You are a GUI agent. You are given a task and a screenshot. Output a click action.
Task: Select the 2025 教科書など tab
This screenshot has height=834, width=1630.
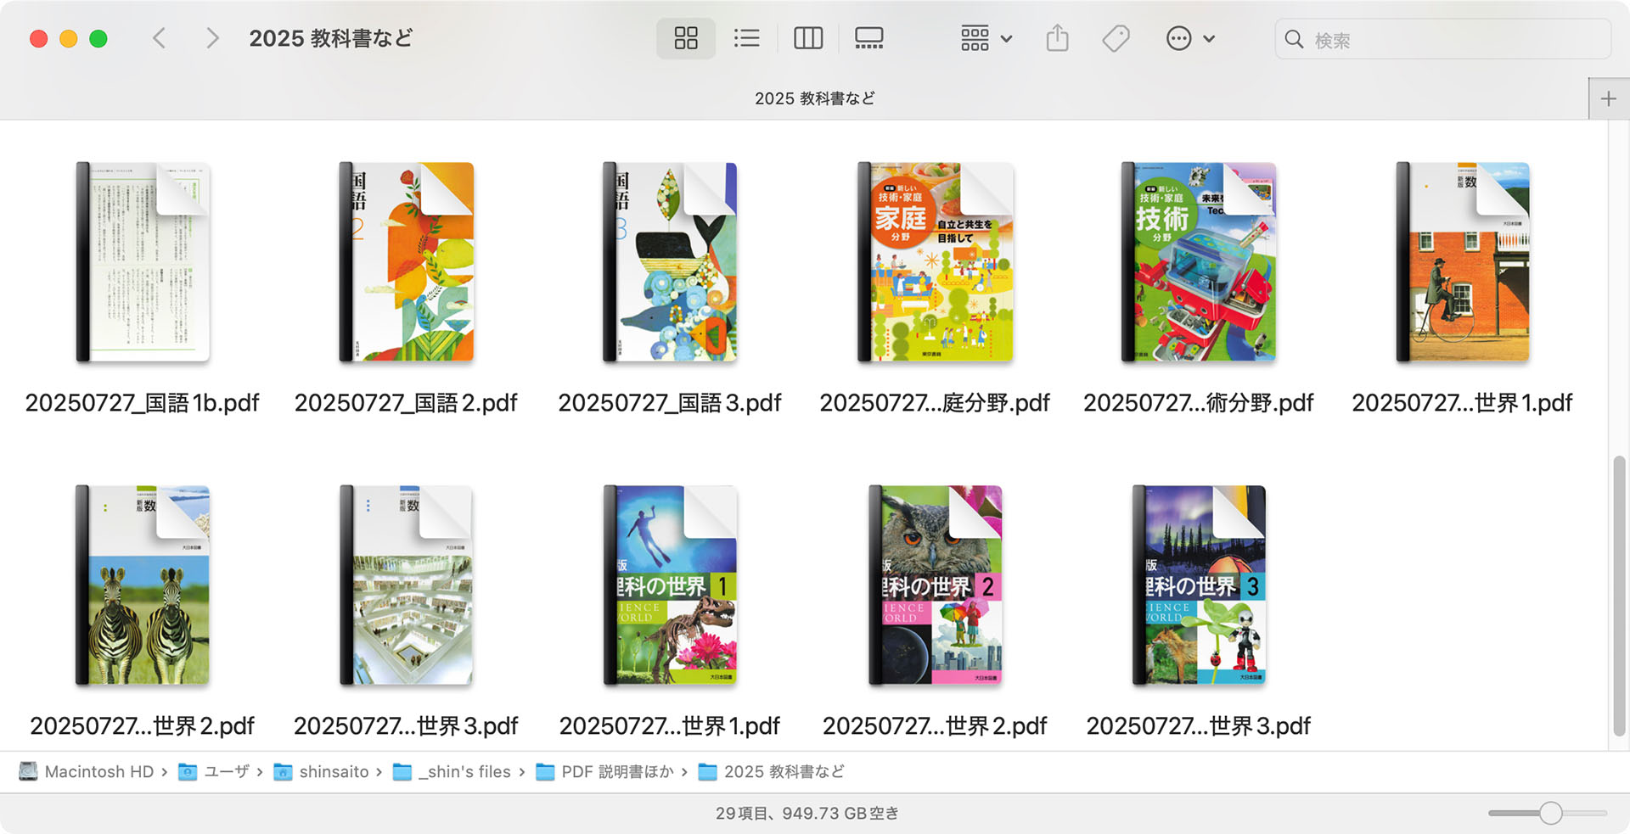click(815, 98)
